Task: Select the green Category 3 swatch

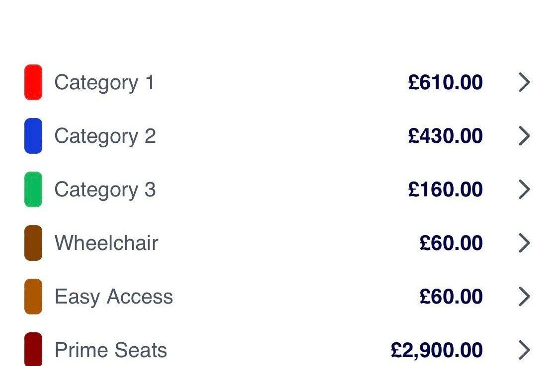Action: tap(33, 189)
